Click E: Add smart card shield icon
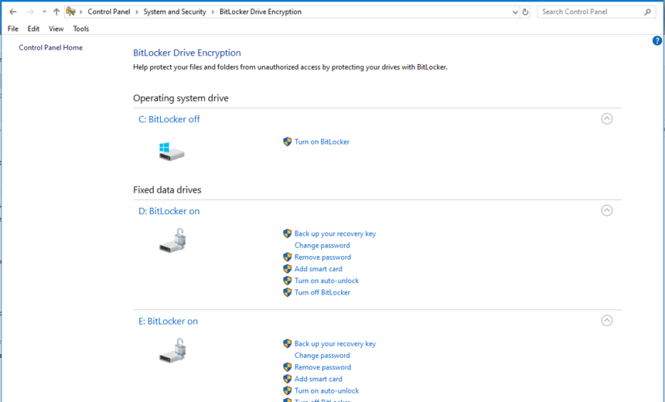Screen dimensions: 665x402 click(x=287, y=379)
